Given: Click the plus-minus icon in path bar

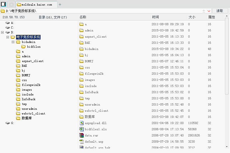Looking at the screenshot, I should (204, 11).
